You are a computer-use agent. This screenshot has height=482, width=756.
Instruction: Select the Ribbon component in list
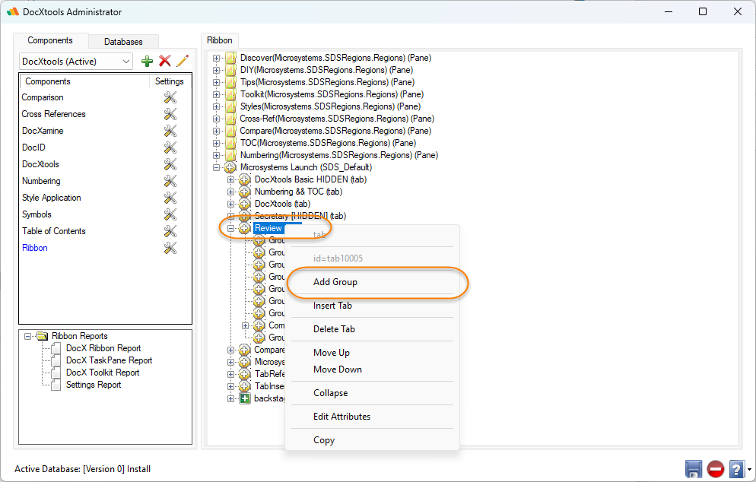[x=35, y=248]
